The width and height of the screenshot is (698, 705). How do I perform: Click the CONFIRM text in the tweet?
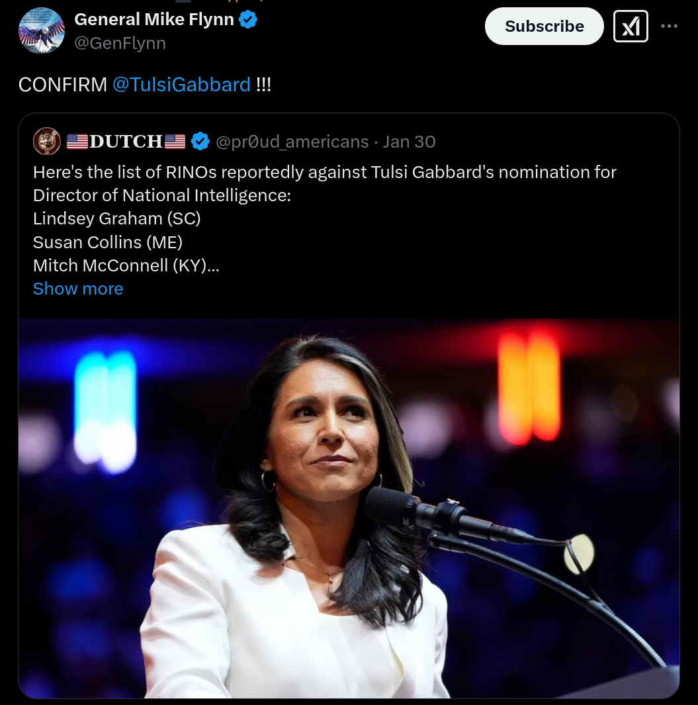[62, 85]
